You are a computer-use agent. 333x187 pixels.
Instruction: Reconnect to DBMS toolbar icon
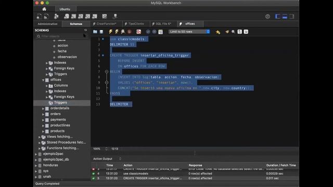pos(115,16)
